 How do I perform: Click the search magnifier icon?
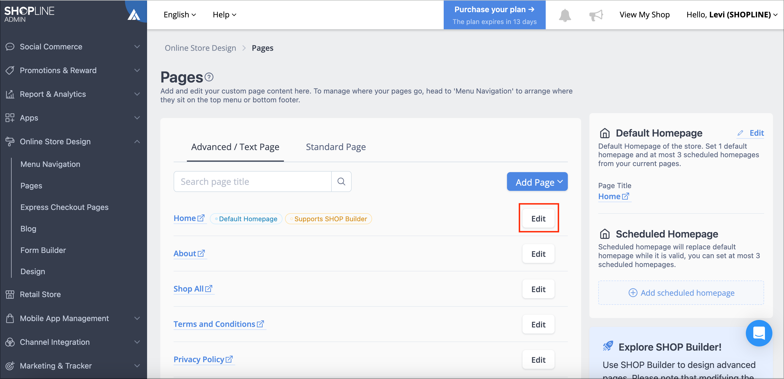(x=341, y=182)
